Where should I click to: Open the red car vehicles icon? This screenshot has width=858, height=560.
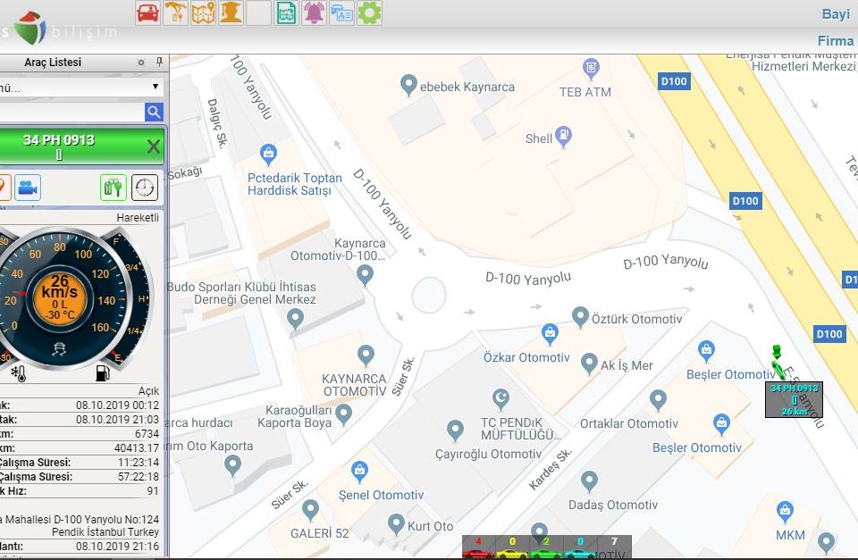tap(147, 12)
